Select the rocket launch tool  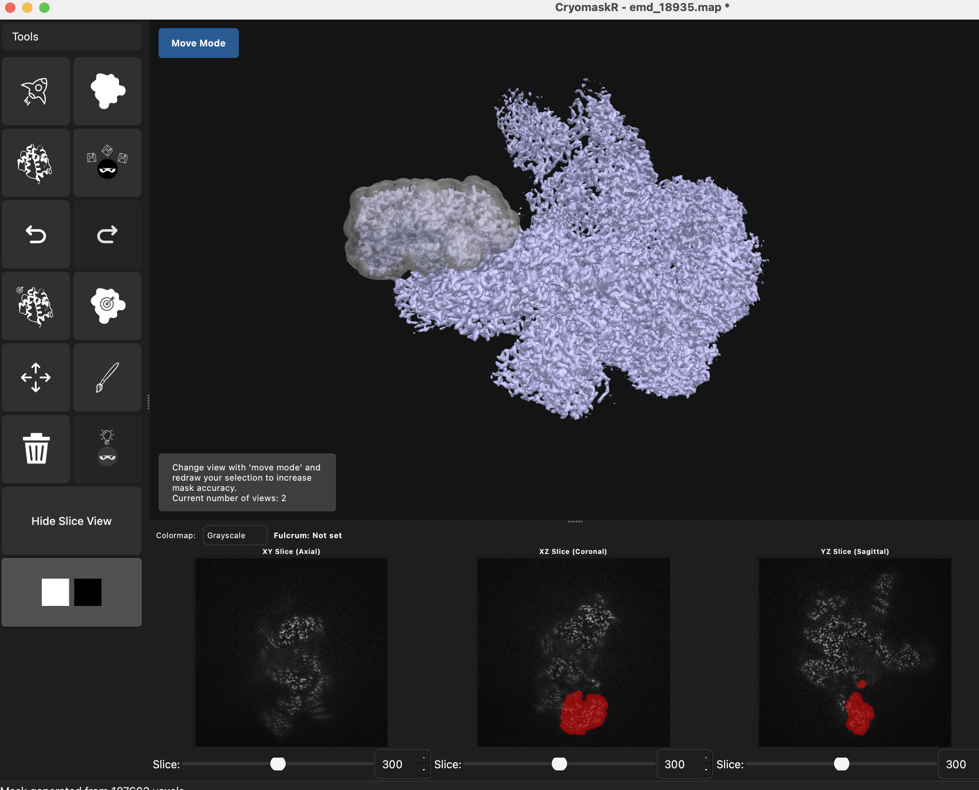pos(35,91)
